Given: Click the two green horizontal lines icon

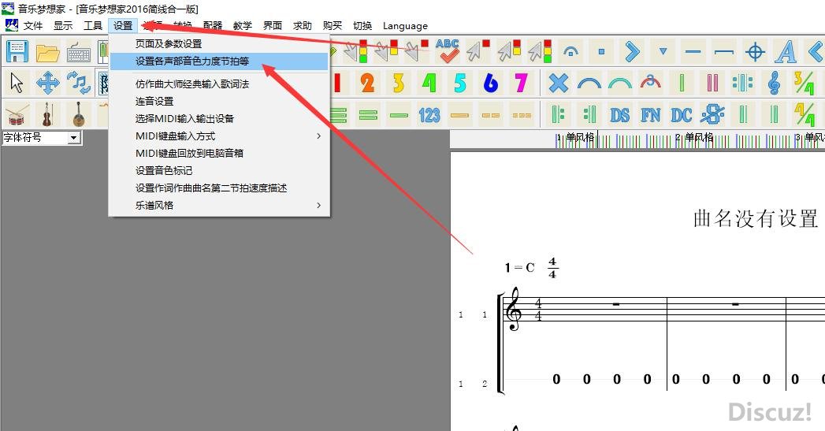Looking at the screenshot, I should (368, 114).
